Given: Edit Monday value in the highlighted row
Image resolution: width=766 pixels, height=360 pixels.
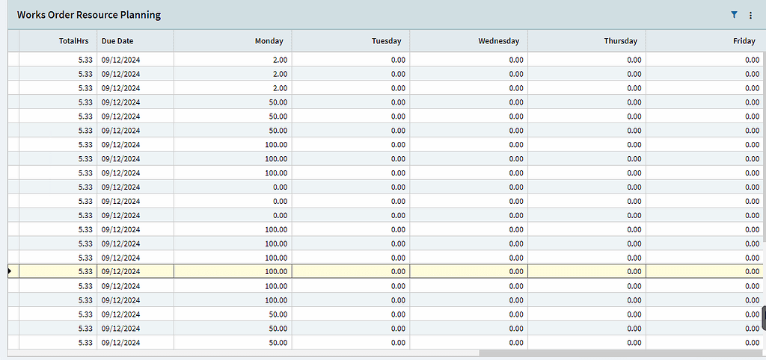Looking at the screenshot, I should point(233,271).
